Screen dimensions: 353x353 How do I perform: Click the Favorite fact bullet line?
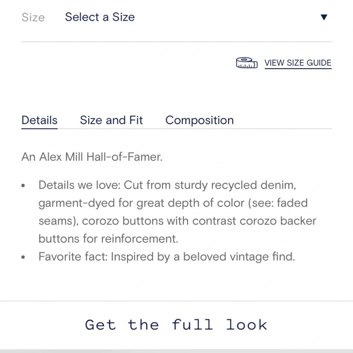coord(166,256)
